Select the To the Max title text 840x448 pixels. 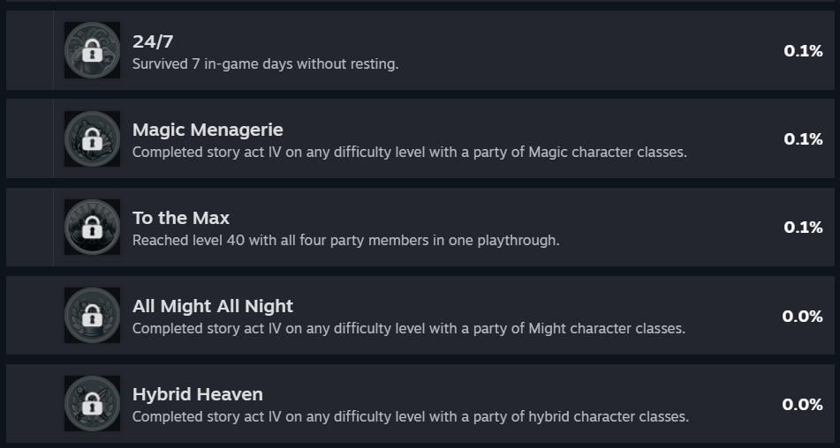click(181, 218)
